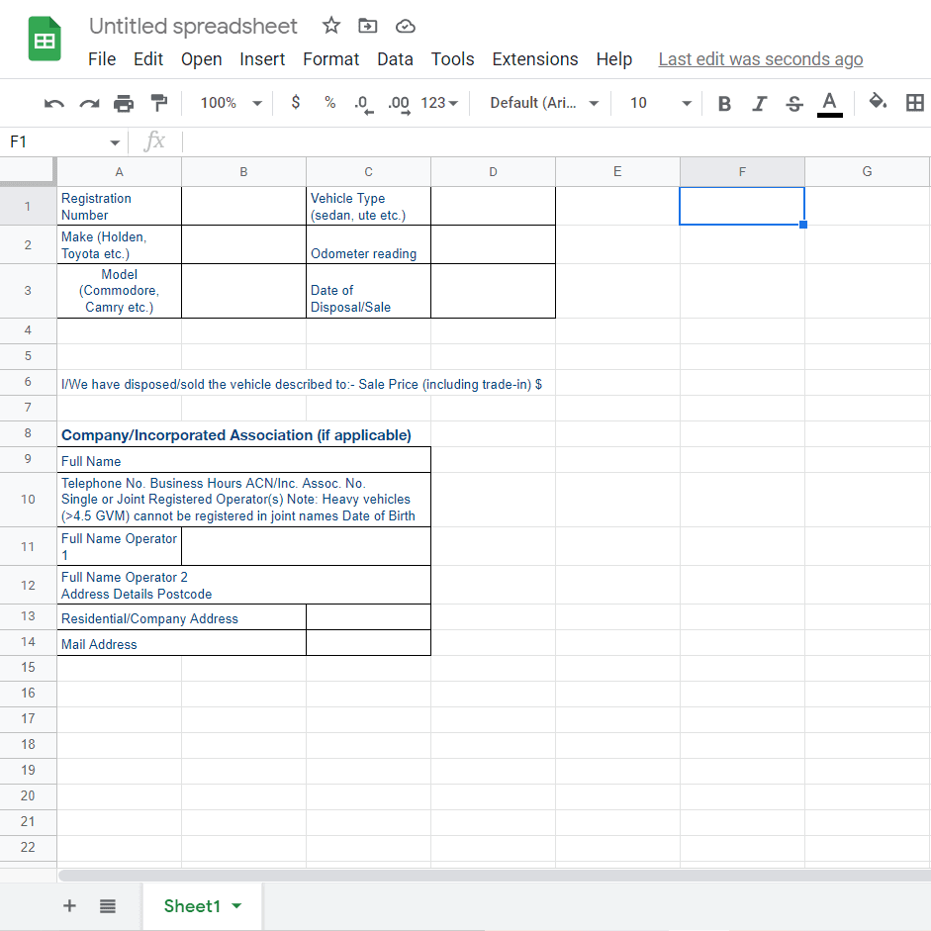Open the last edit version history link
Image resolution: width=931 pixels, height=931 pixels.
point(761,59)
